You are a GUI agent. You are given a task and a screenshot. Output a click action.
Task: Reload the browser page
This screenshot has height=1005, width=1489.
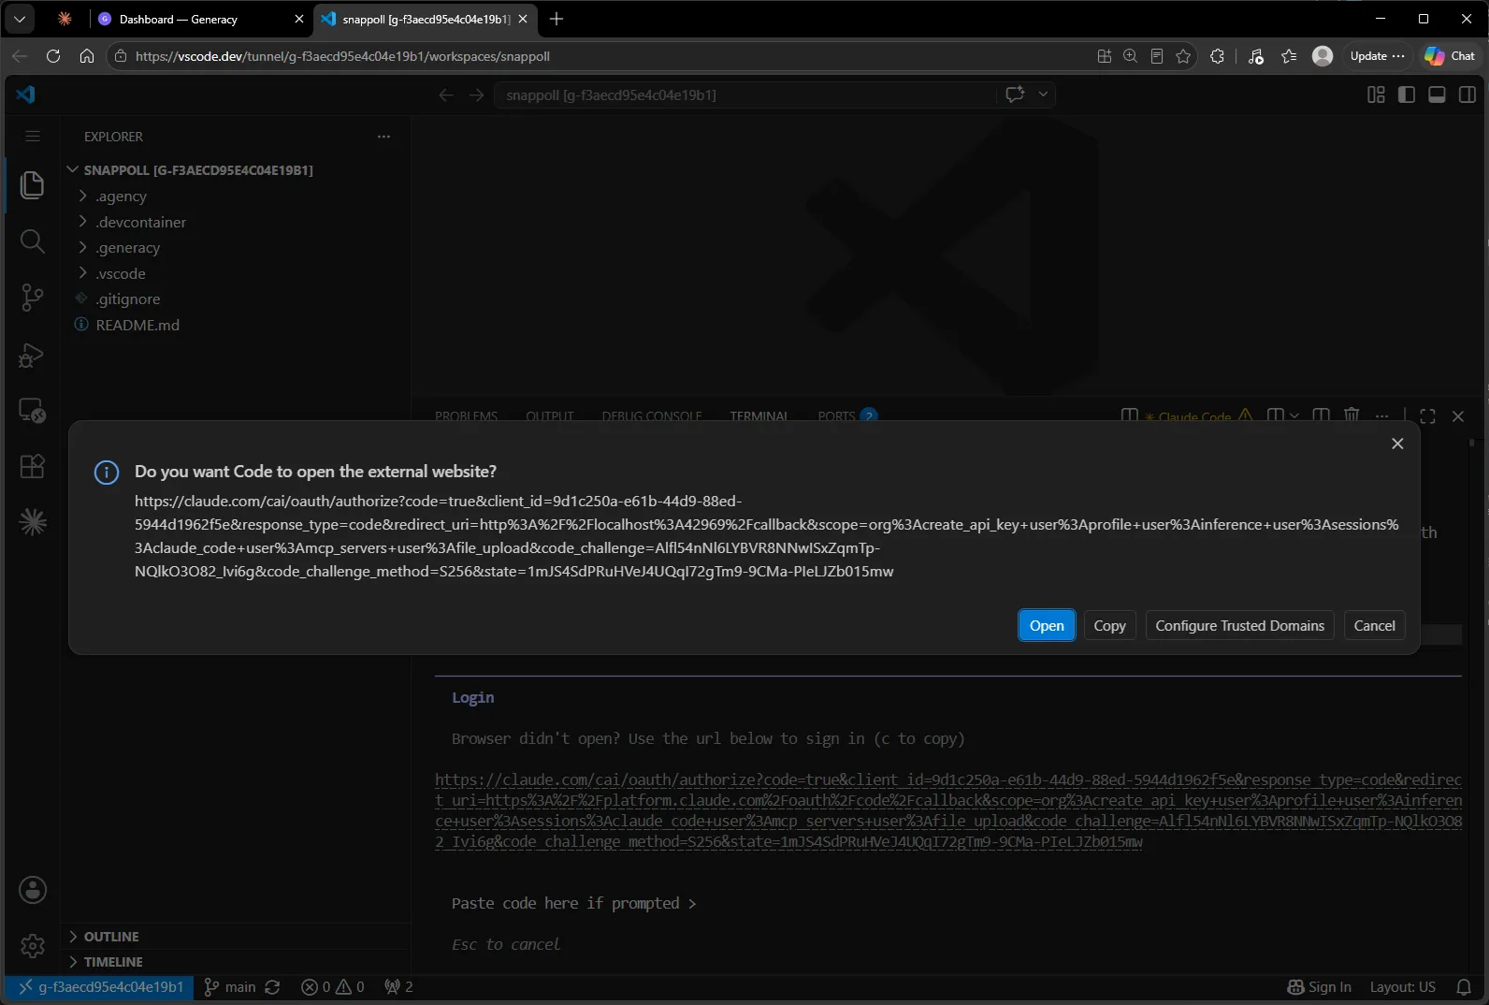53,56
